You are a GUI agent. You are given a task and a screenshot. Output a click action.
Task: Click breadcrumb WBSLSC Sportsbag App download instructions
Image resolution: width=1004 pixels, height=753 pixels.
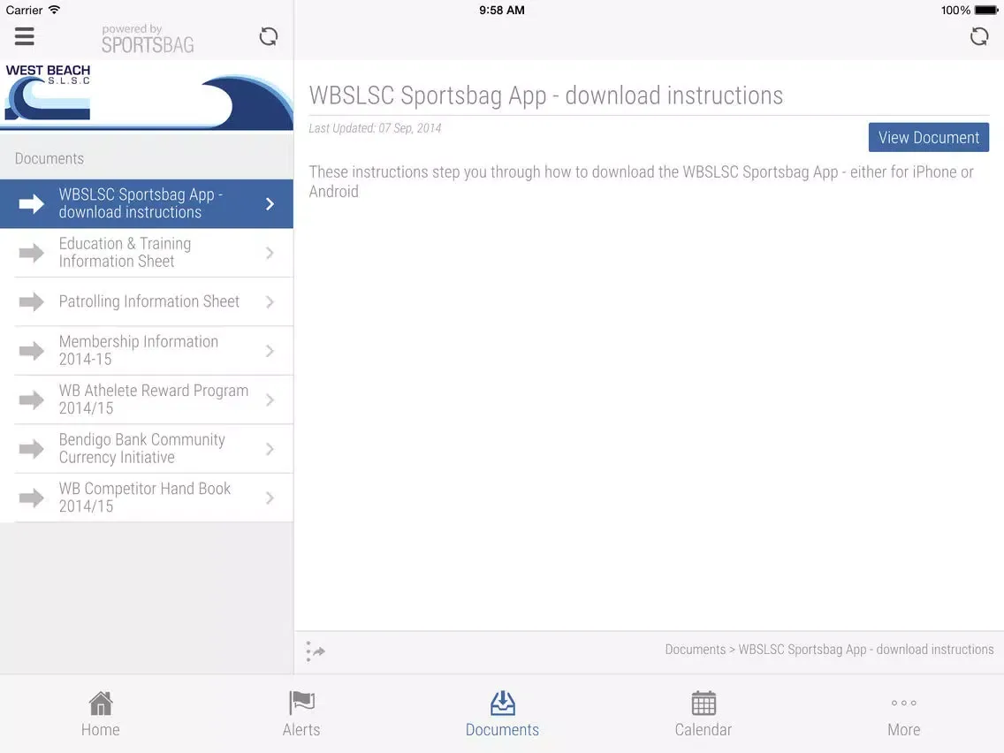(x=866, y=650)
